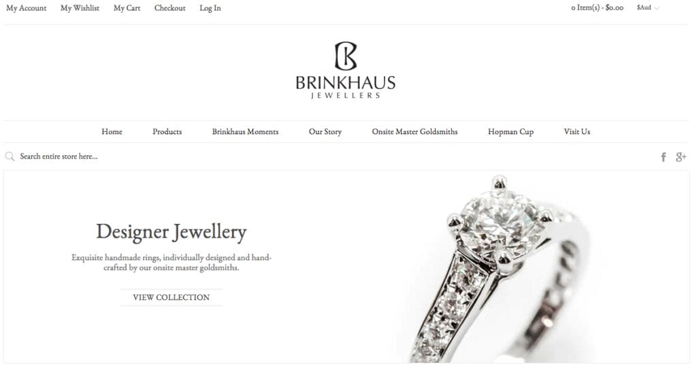The width and height of the screenshot is (697, 371).
Task: Click the search magnifier icon
Action: 10,157
